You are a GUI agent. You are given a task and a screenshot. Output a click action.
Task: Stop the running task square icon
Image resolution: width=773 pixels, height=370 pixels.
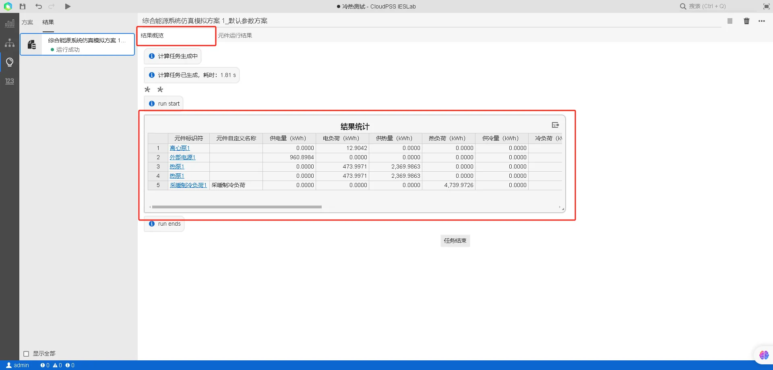coord(730,21)
